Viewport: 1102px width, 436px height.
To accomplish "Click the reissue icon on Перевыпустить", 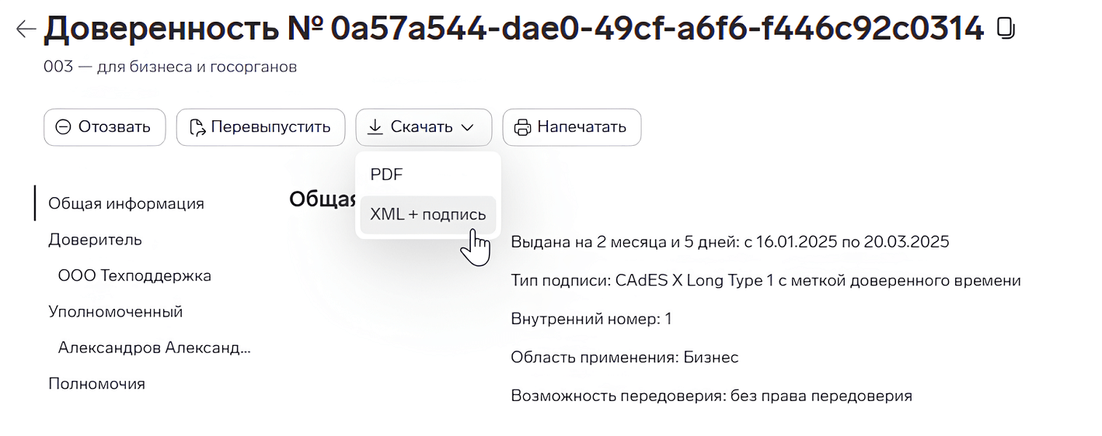I will point(197,127).
